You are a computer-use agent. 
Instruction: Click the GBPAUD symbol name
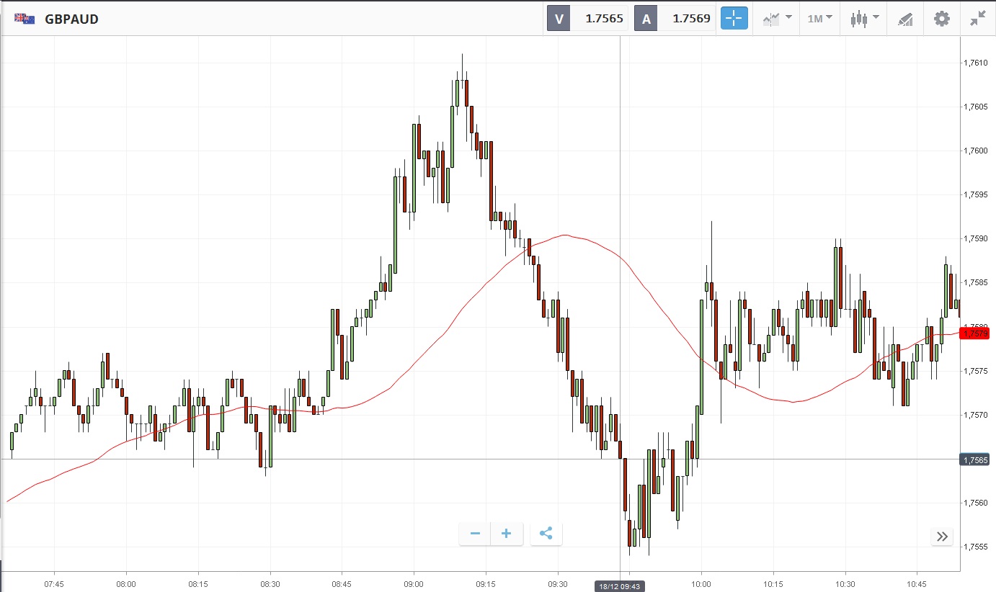71,19
